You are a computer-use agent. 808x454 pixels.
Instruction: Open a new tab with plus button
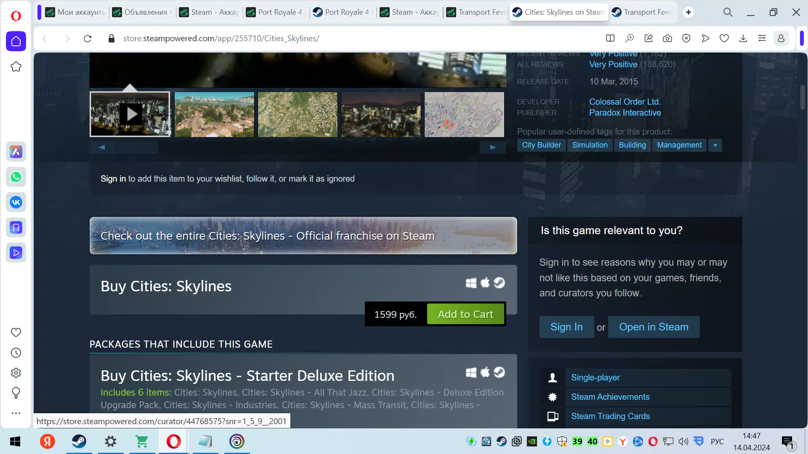point(688,12)
